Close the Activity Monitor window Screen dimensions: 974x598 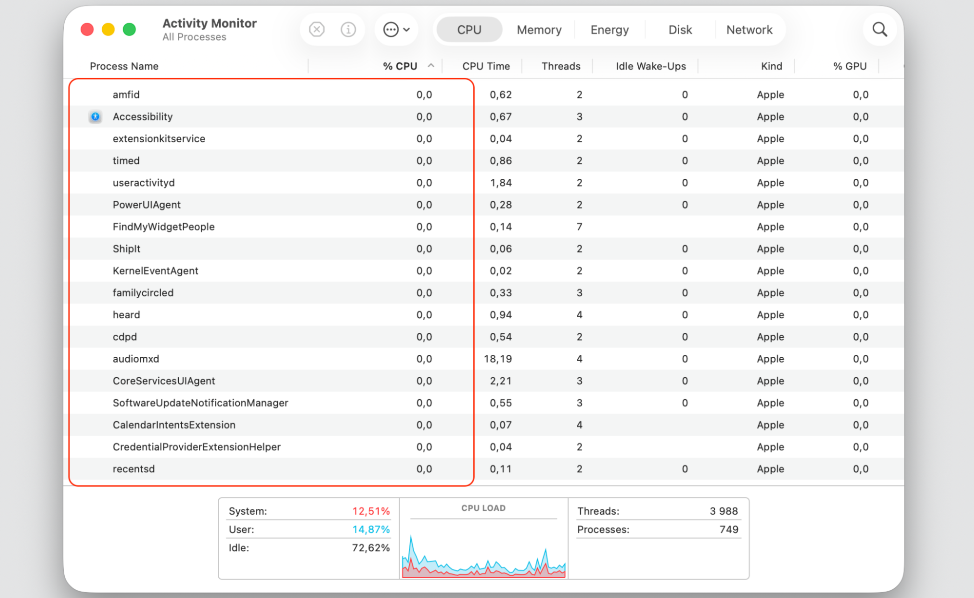(87, 30)
